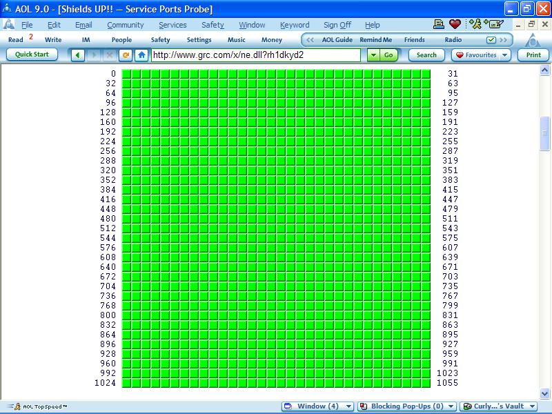Click first green port square in row 0

point(126,74)
